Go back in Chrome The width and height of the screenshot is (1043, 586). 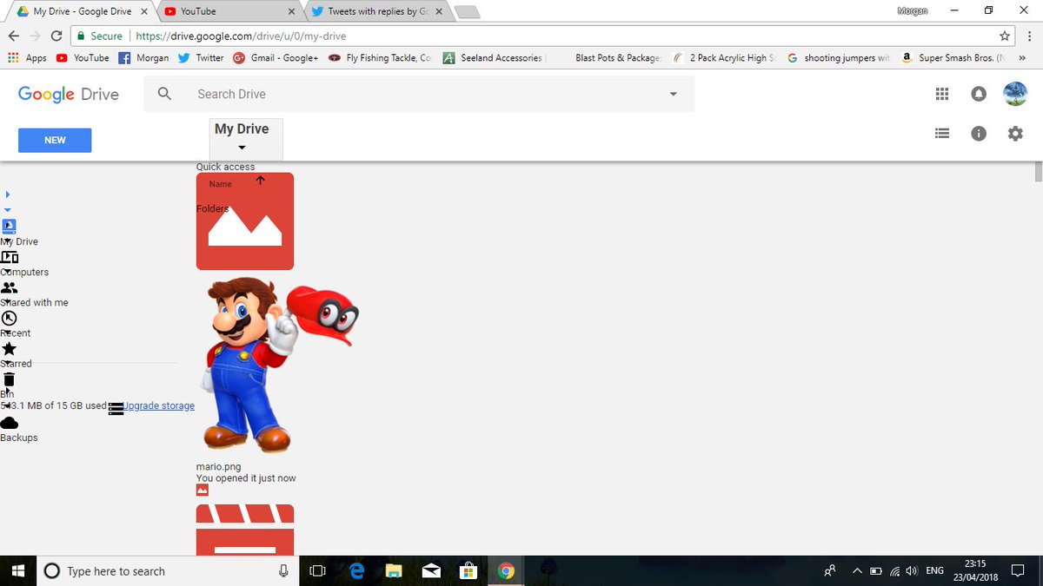tap(13, 36)
